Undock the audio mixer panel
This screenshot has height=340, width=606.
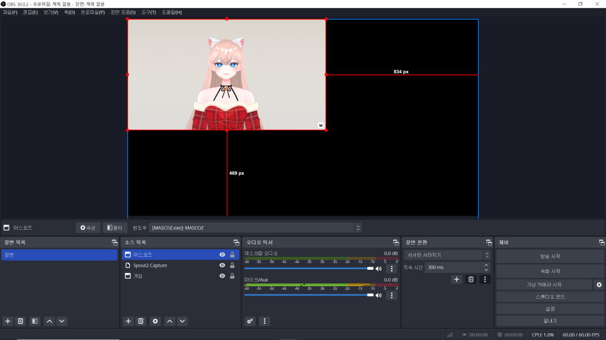pyautogui.click(x=396, y=242)
